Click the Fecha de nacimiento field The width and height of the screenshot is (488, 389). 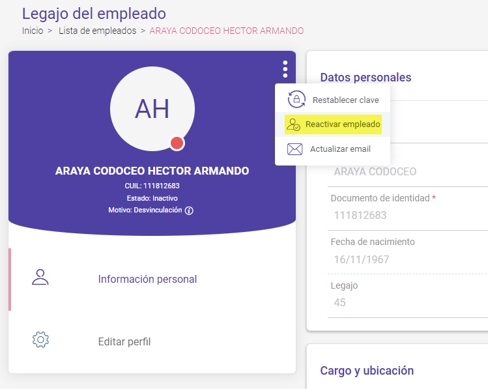point(408,259)
